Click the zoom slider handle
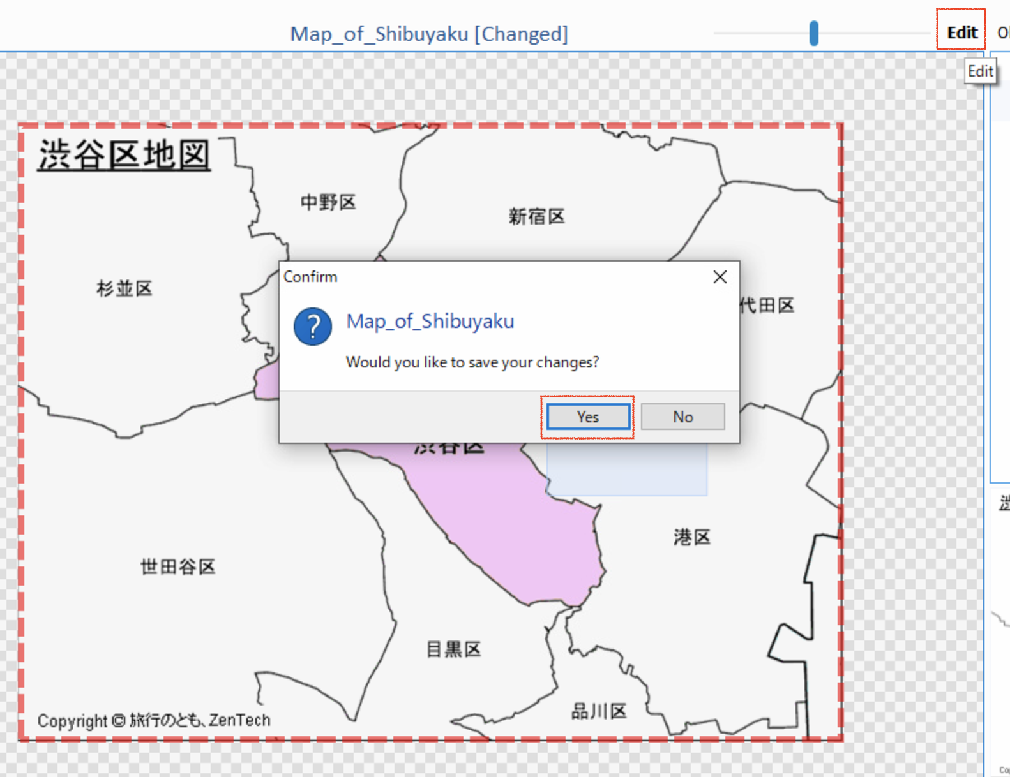Image resolution: width=1010 pixels, height=777 pixels. 813,33
